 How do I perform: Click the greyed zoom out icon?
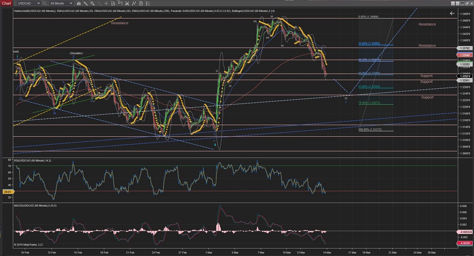pos(99,4)
